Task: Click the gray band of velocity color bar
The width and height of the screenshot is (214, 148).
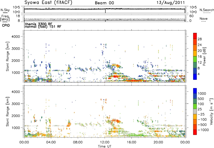Action: click(195, 111)
